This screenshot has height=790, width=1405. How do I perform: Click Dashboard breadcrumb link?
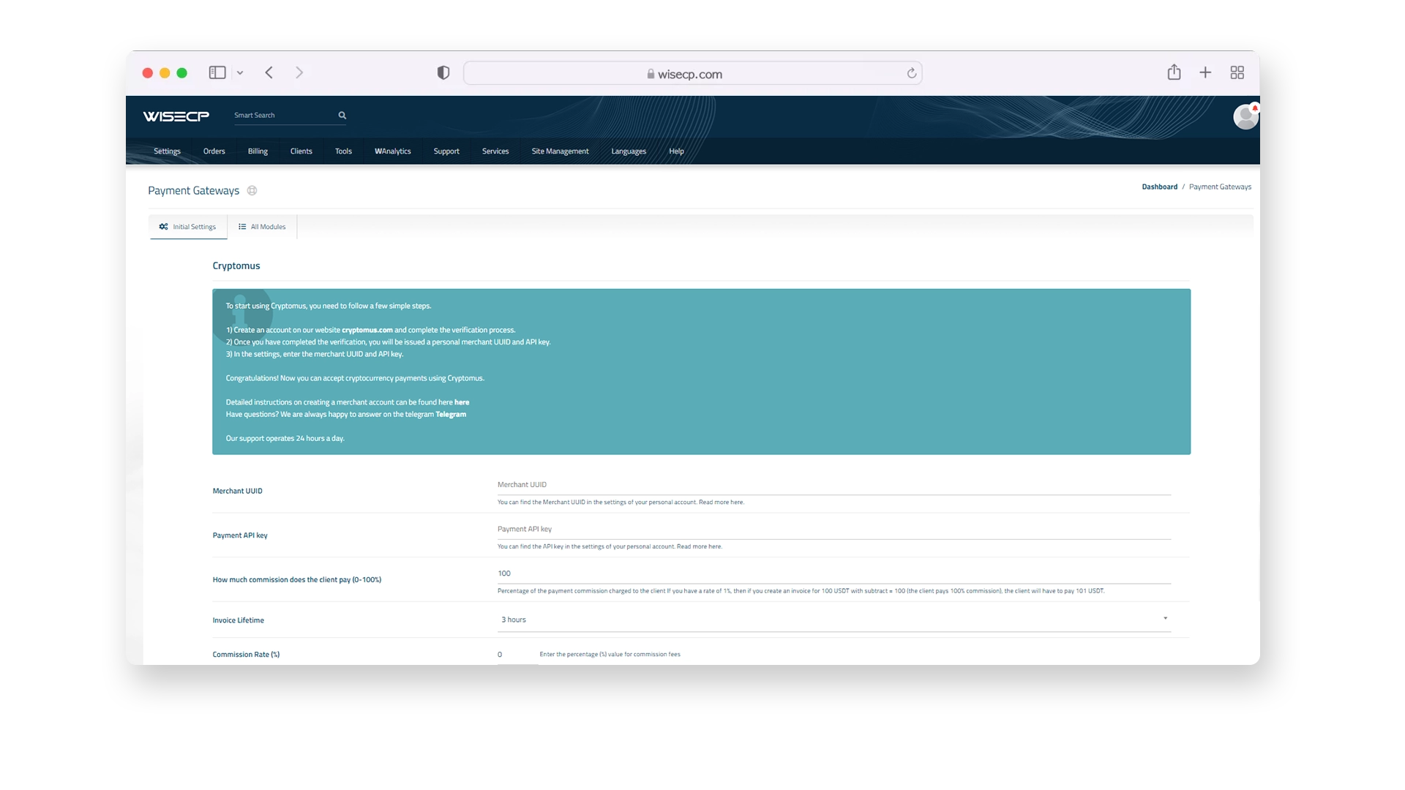click(x=1159, y=187)
